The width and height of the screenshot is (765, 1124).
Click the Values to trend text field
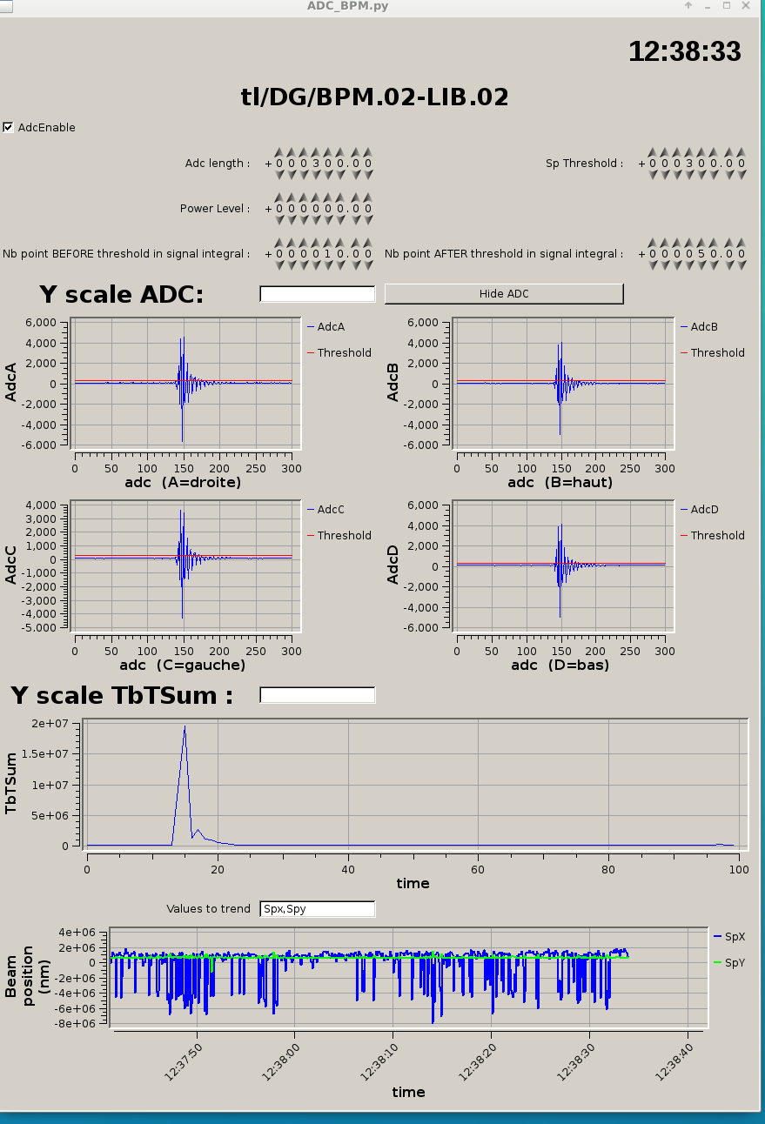(317, 909)
